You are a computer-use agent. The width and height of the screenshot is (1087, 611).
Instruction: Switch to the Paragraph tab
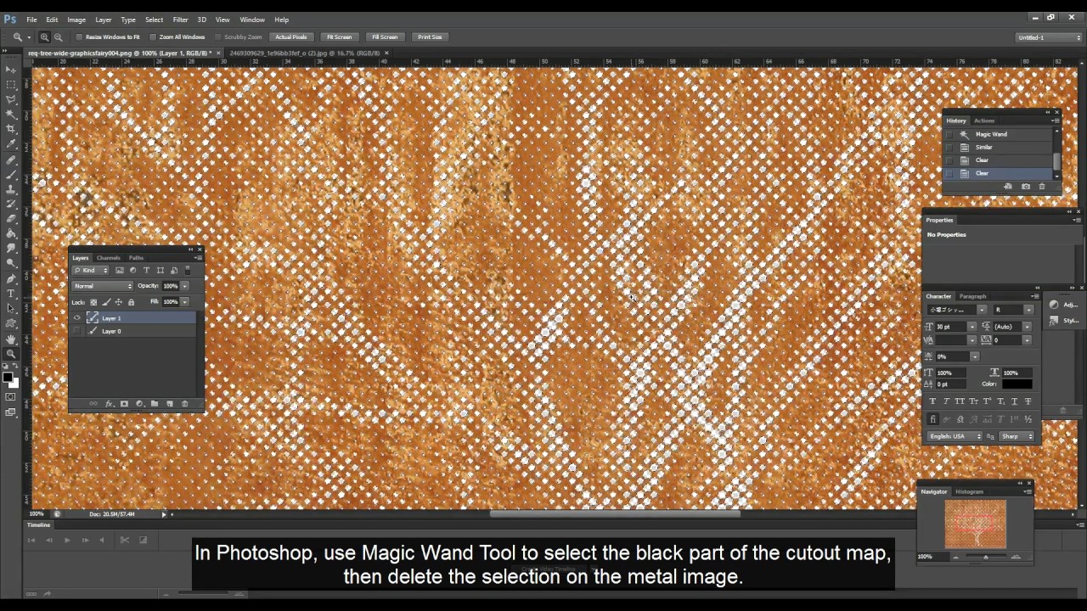click(972, 297)
